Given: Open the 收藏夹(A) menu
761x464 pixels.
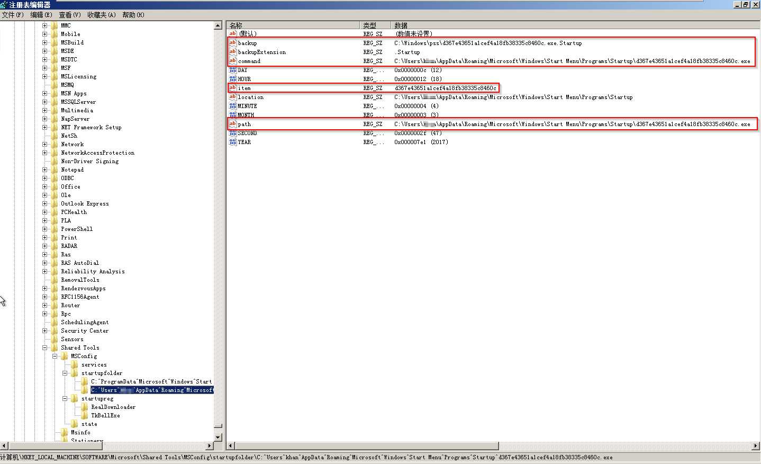Looking at the screenshot, I should click(x=101, y=15).
